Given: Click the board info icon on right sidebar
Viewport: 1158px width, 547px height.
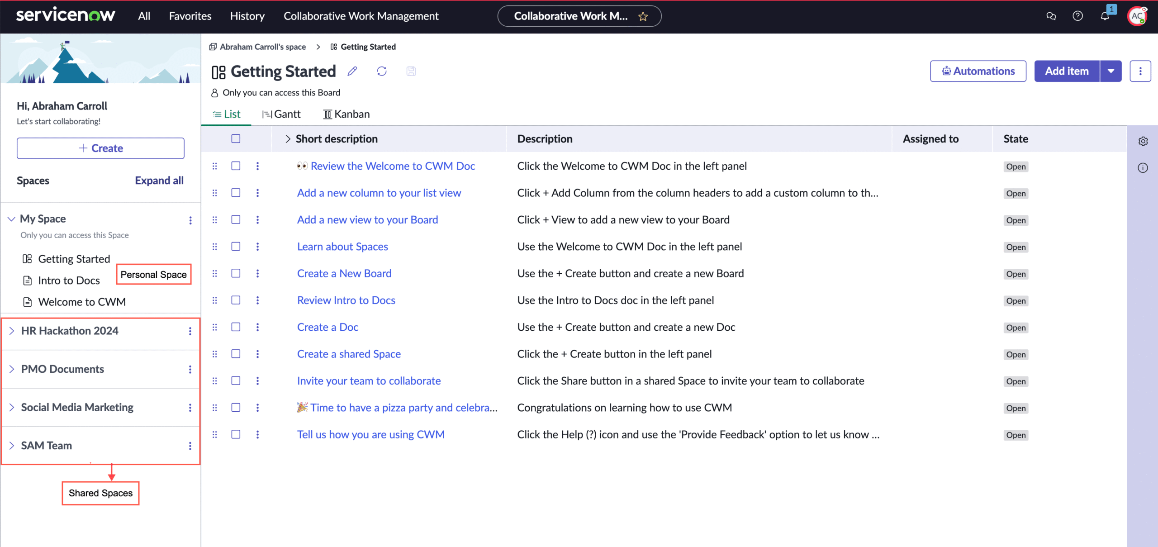Looking at the screenshot, I should point(1143,168).
